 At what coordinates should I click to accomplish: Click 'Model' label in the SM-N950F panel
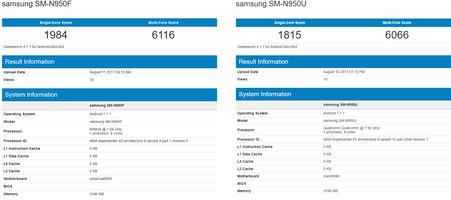tap(9, 122)
